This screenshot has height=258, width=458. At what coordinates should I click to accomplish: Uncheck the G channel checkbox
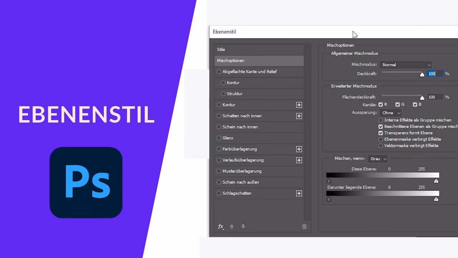397,104
